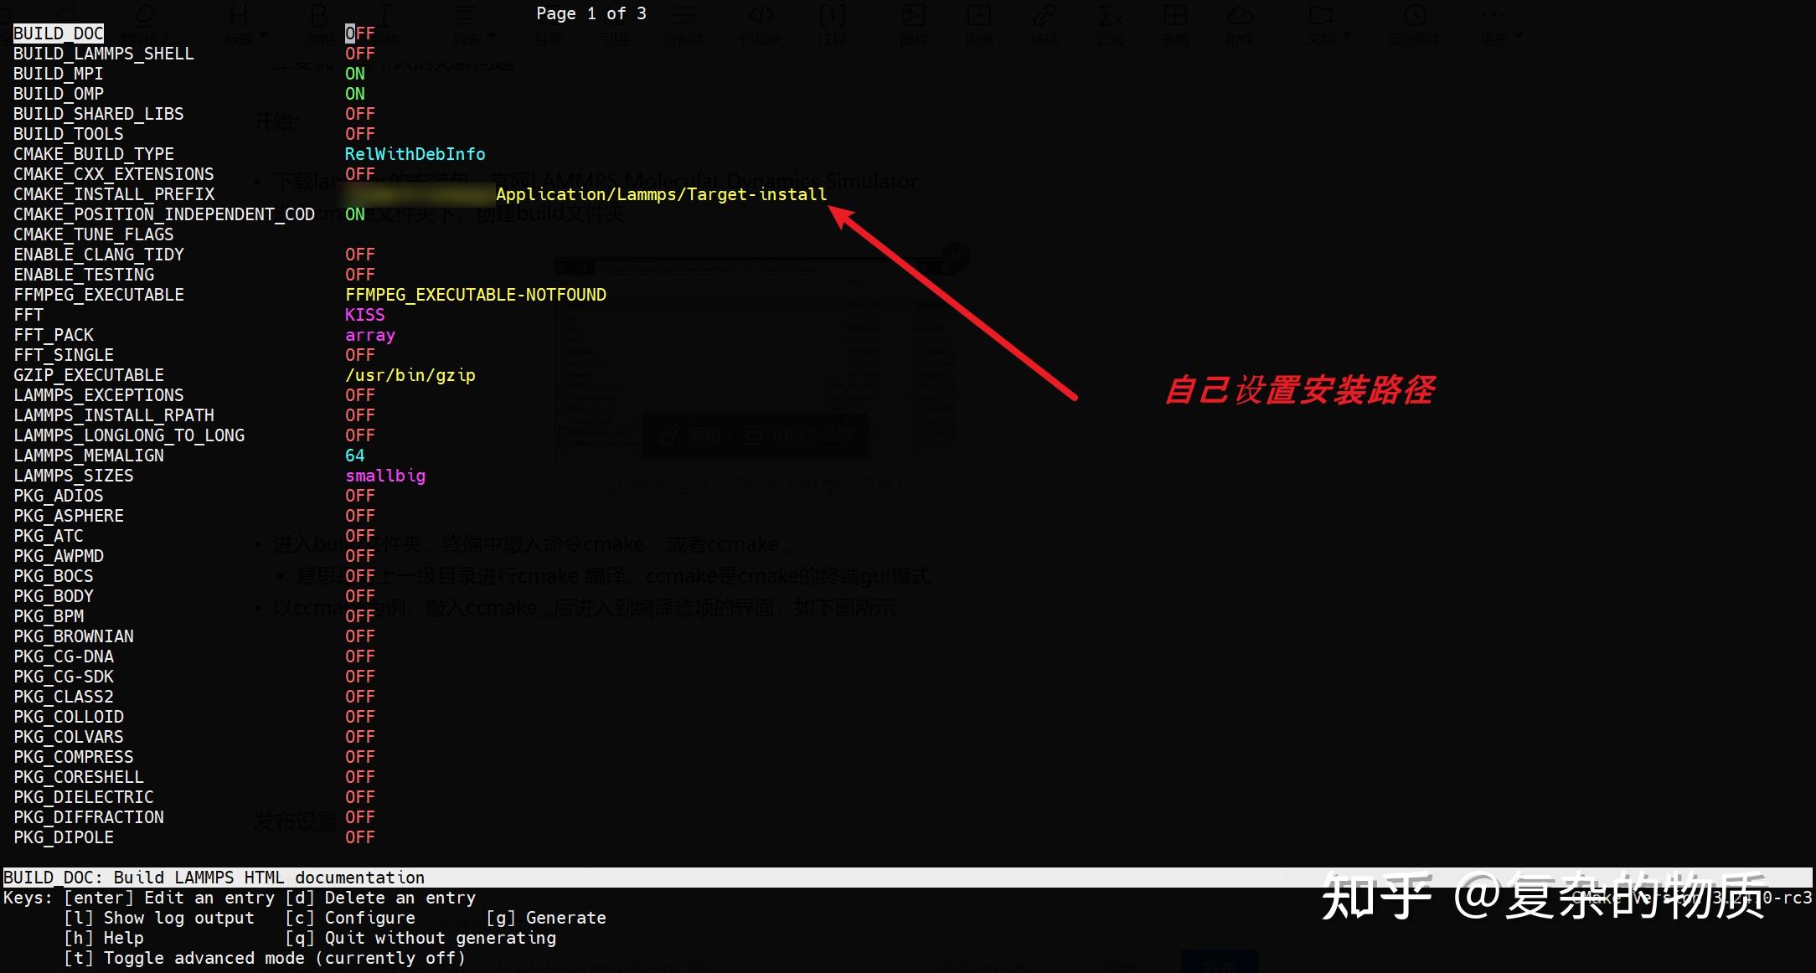
Task: Click the insert table toolbar icon
Action: (x=1174, y=17)
